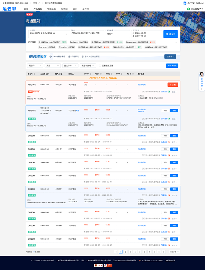
Task: Expand details of the COSCO 38天 row
Action: tap(174, 142)
